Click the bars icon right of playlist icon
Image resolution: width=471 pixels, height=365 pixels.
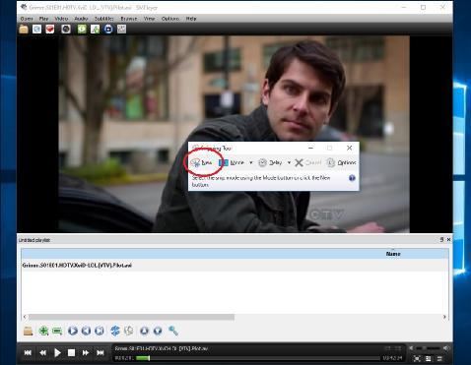coord(439,358)
